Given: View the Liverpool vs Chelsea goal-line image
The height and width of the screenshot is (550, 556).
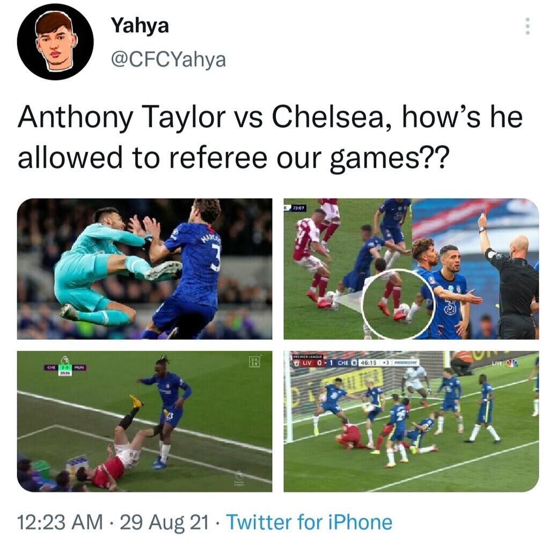Looking at the screenshot, I should (411, 421).
